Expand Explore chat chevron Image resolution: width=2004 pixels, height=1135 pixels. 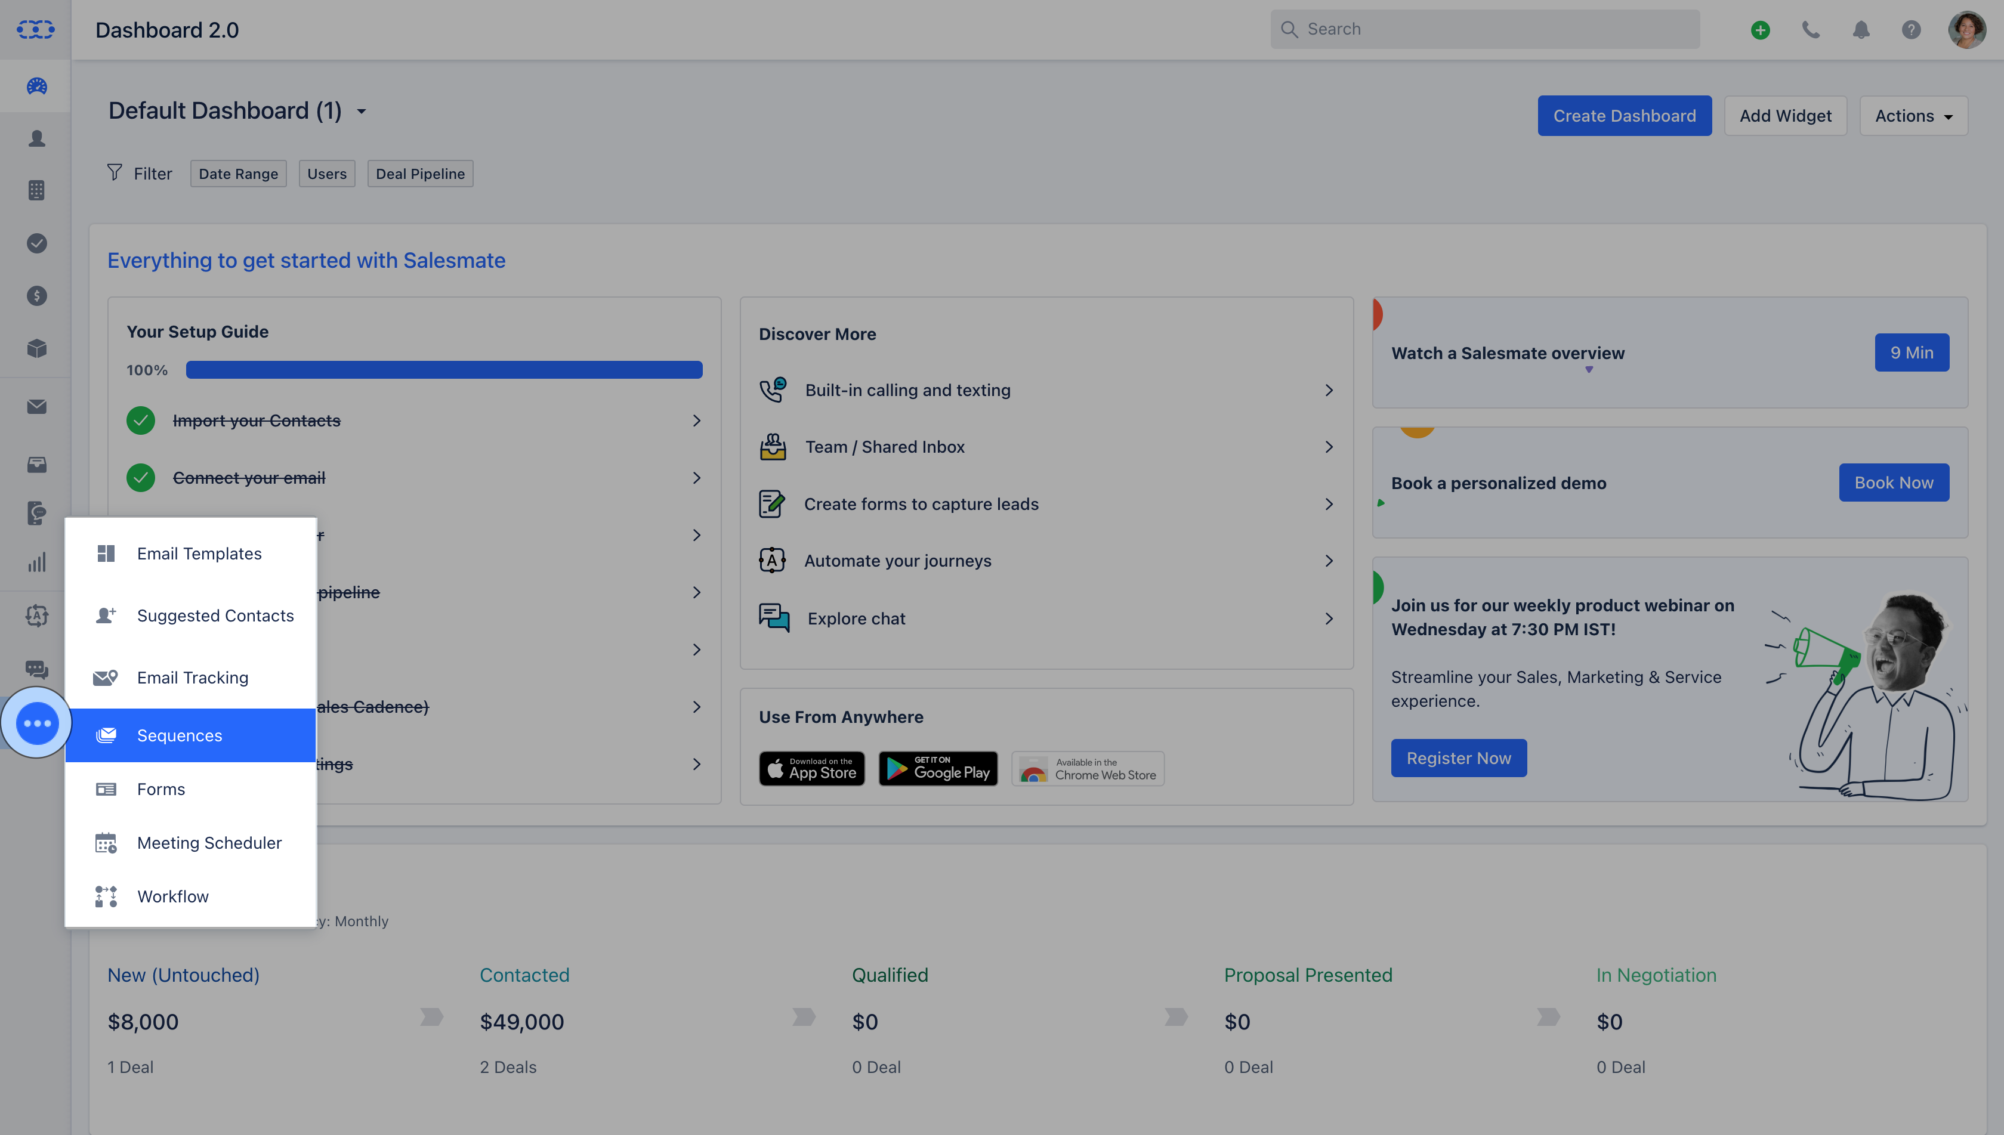click(x=1329, y=618)
